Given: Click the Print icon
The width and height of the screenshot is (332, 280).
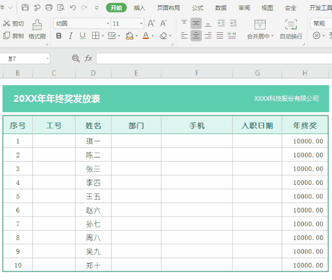Looking at the screenshot, I should click(49, 8).
